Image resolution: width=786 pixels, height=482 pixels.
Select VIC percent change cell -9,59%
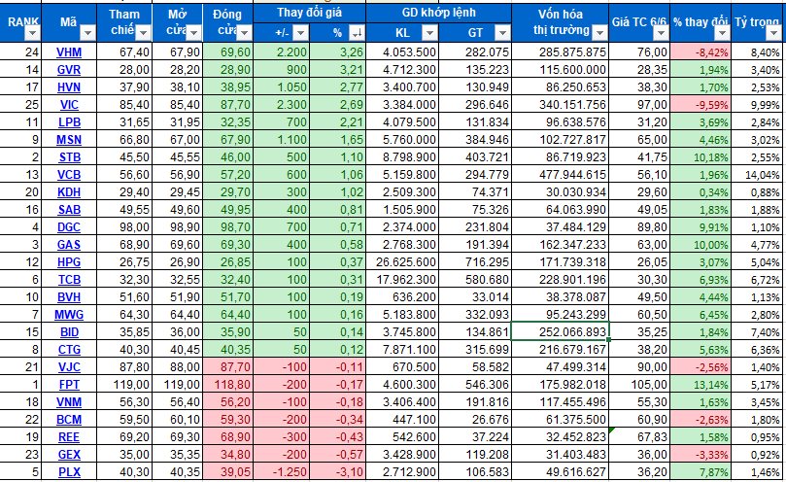click(x=701, y=105)
